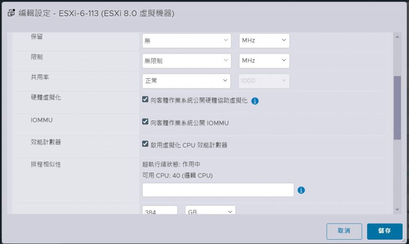Click the 超執行緒狀態: 作用中 text

(171, 164)
